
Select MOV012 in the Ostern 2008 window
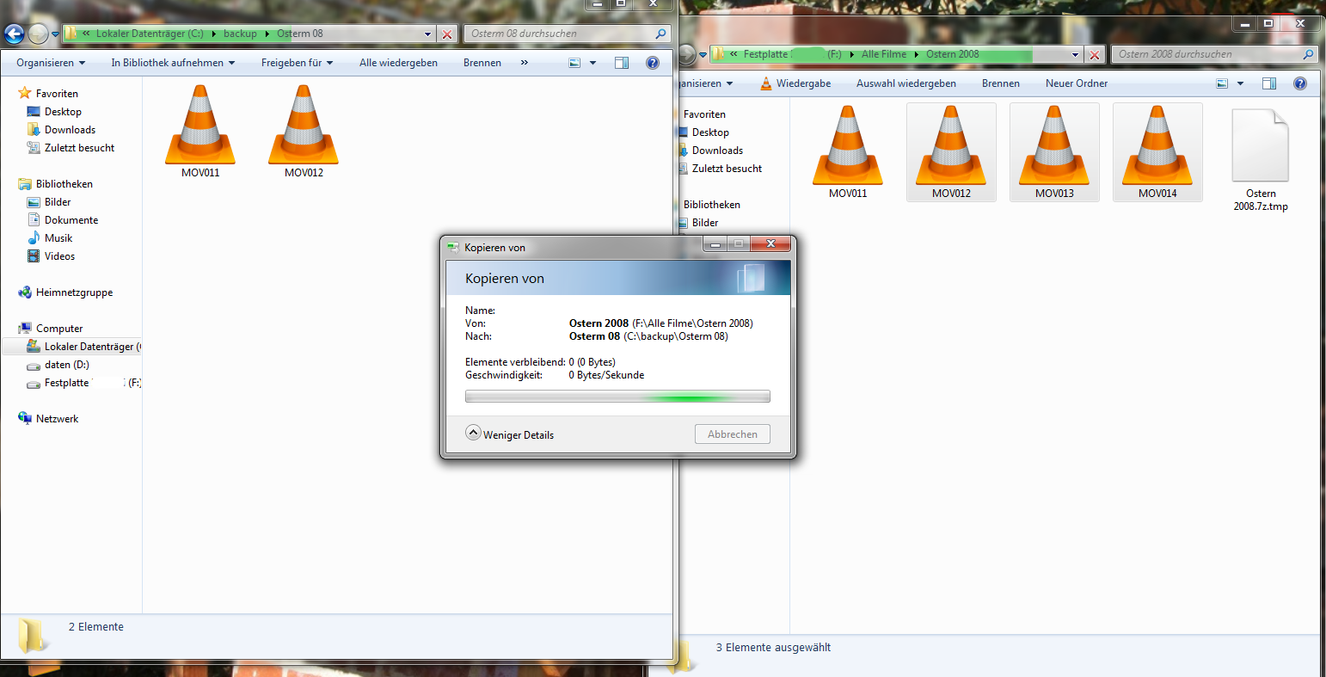951,151
